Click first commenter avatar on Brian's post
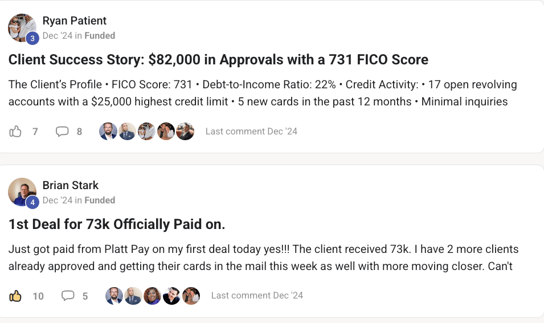The width and height of the screenshot is (544, 323). (114, 296)
